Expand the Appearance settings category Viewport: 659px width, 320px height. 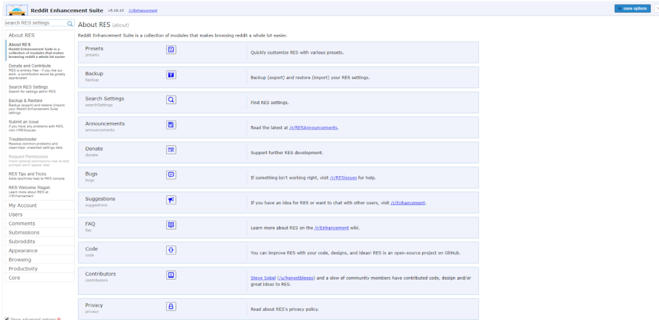[x=23, y=251]
